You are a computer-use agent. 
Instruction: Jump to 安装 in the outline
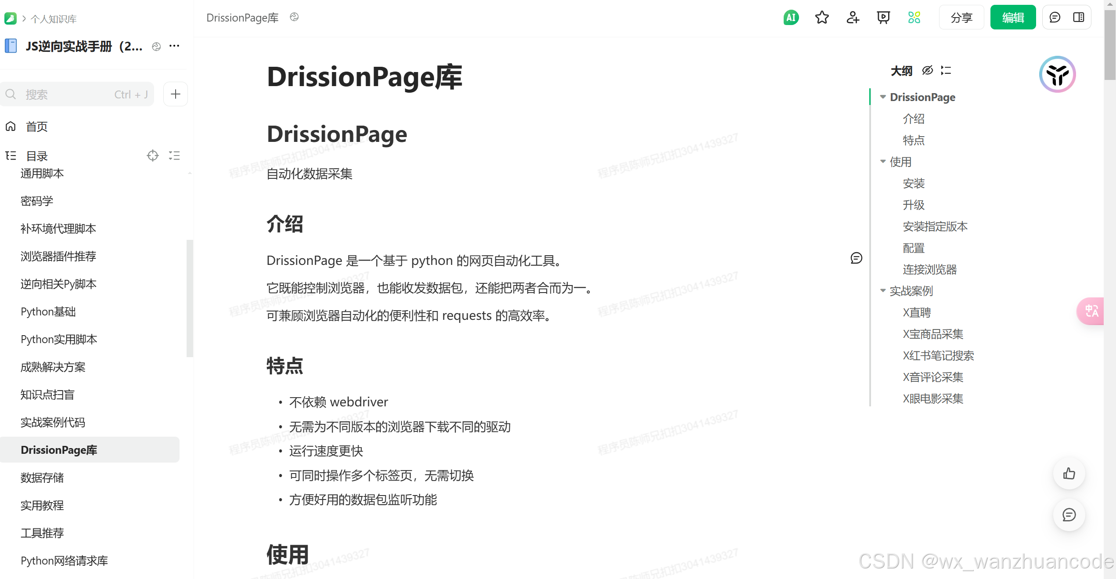[x=914, y=183]
